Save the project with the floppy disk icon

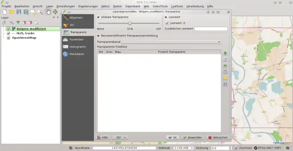(19, 12)
